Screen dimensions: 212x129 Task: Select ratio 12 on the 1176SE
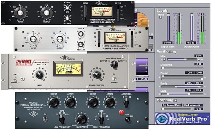[99, 37]
